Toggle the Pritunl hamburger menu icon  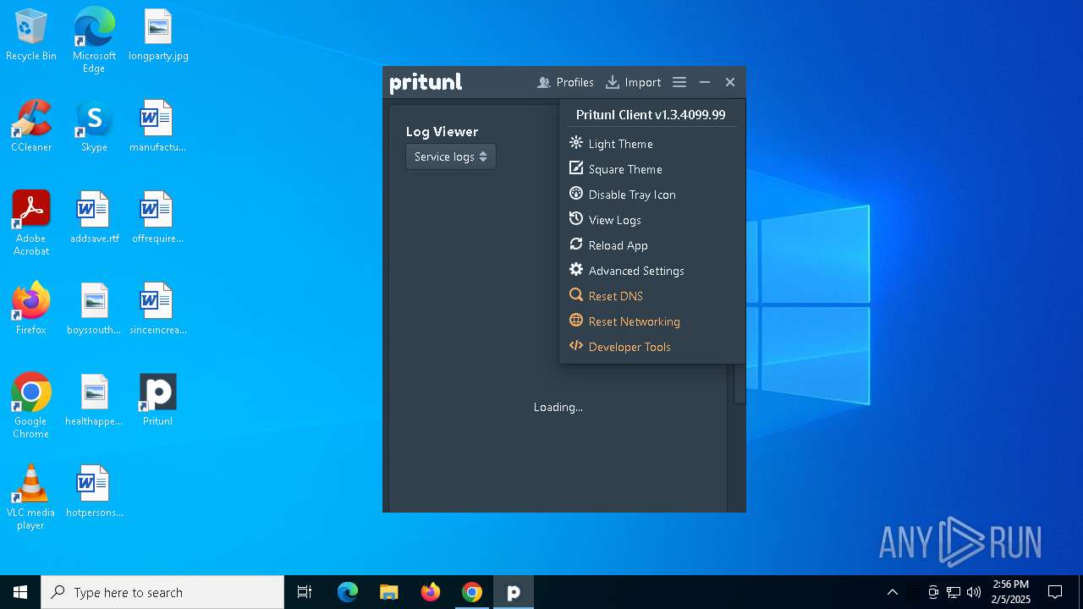679,82
